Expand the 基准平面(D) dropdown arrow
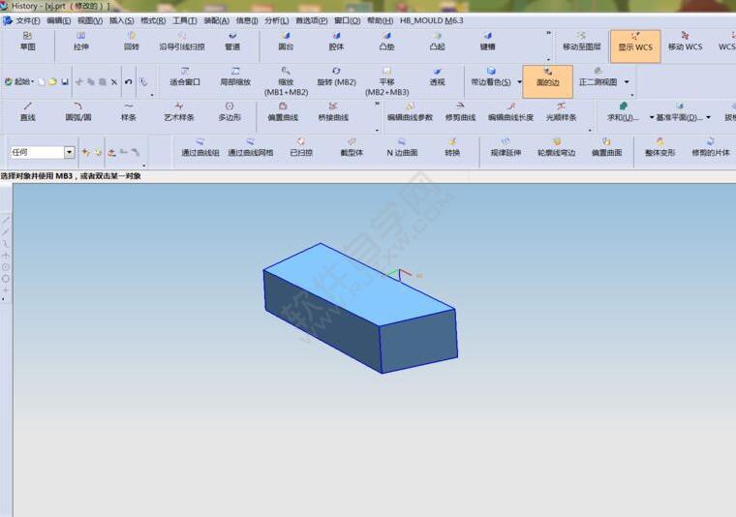The width and height of the screenshot is (736, 517). [x=708, y=117]
